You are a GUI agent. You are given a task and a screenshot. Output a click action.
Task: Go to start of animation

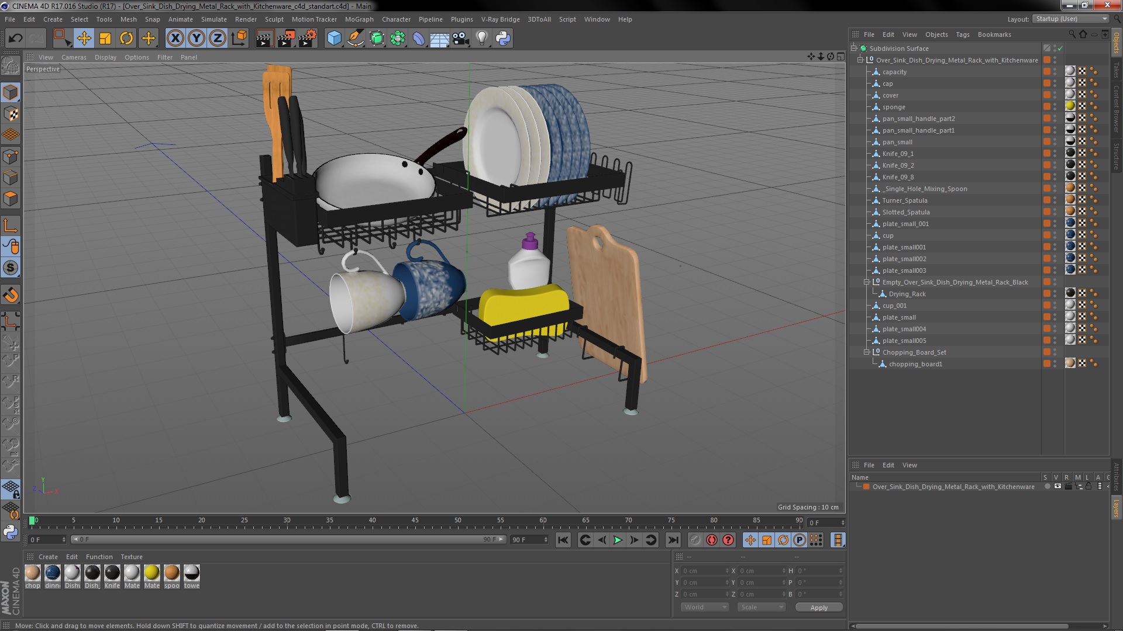click(x=563, y=540)
